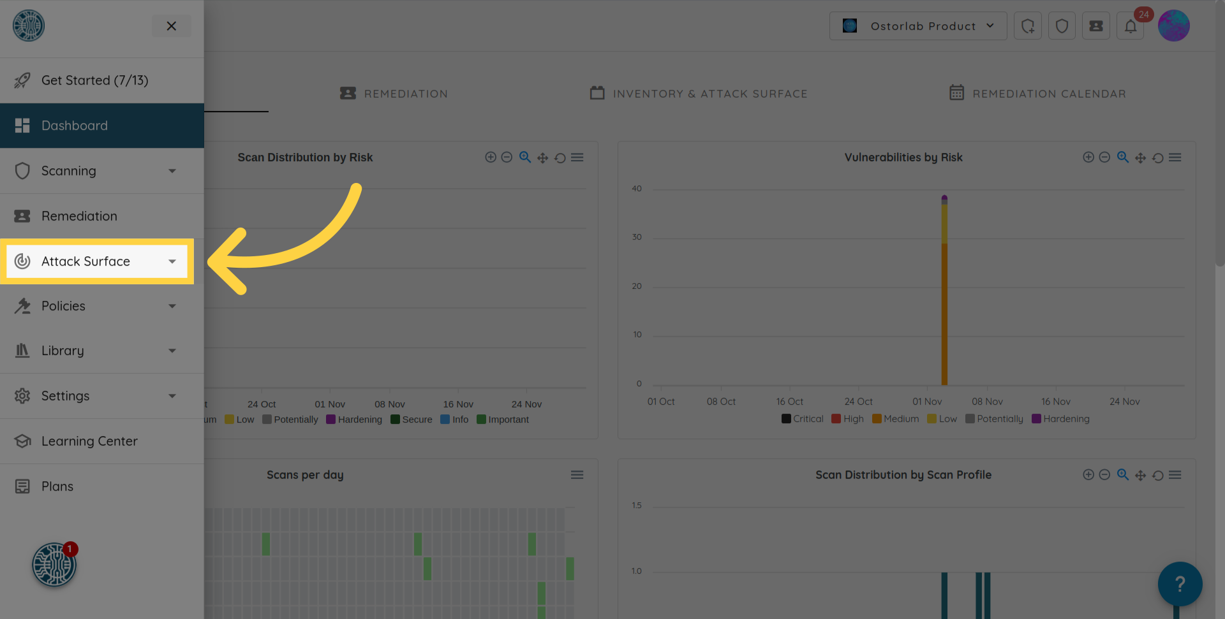Switch to the Remediation Calendar tab
The height and width of the screenshot is (619, 1225).
tap(1037, 94)
